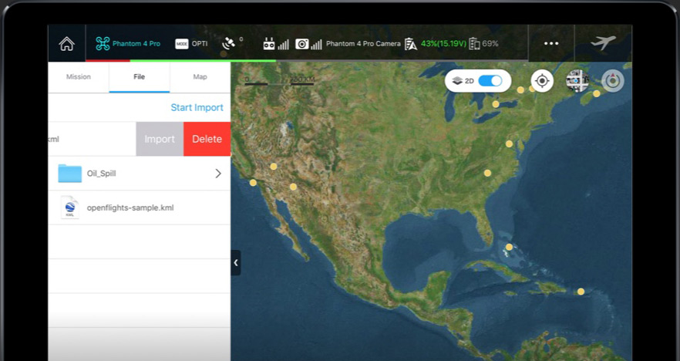Open the aircraft battery status icon
The image size is (680, 361).
(x=410, y=44)
